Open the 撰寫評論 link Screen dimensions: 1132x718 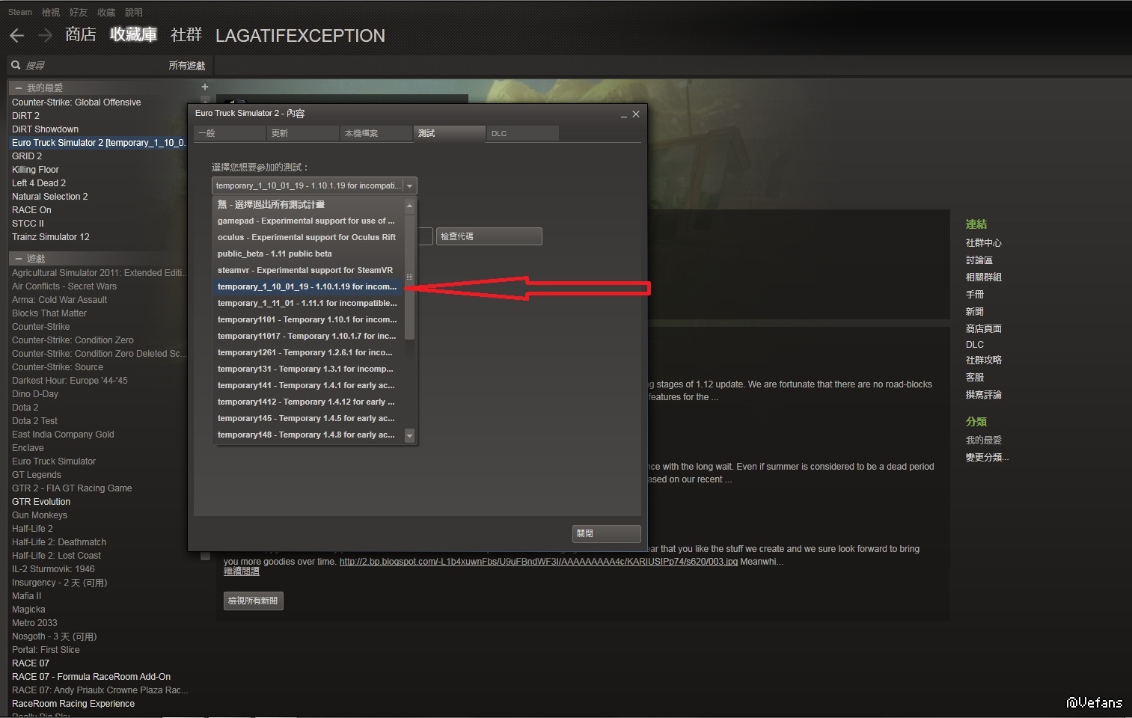984,395
